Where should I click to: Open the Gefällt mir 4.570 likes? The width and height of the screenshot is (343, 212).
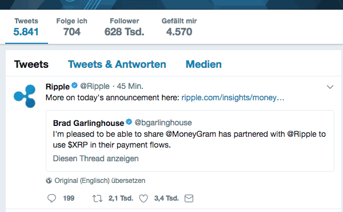(x=179, y=27)
